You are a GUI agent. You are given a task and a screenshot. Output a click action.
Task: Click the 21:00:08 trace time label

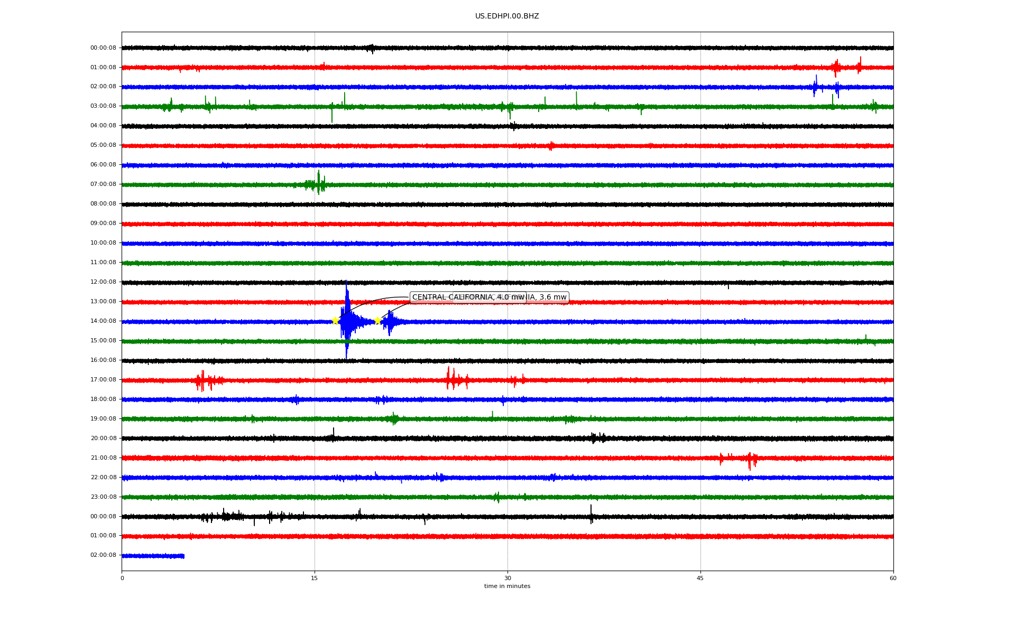103,458
